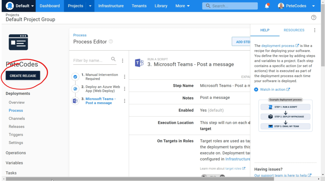Open Manual Intervention step overflow menu
The height and width of the screenshot is (181, 325).
pyautogui.click(x=124, y=77)
